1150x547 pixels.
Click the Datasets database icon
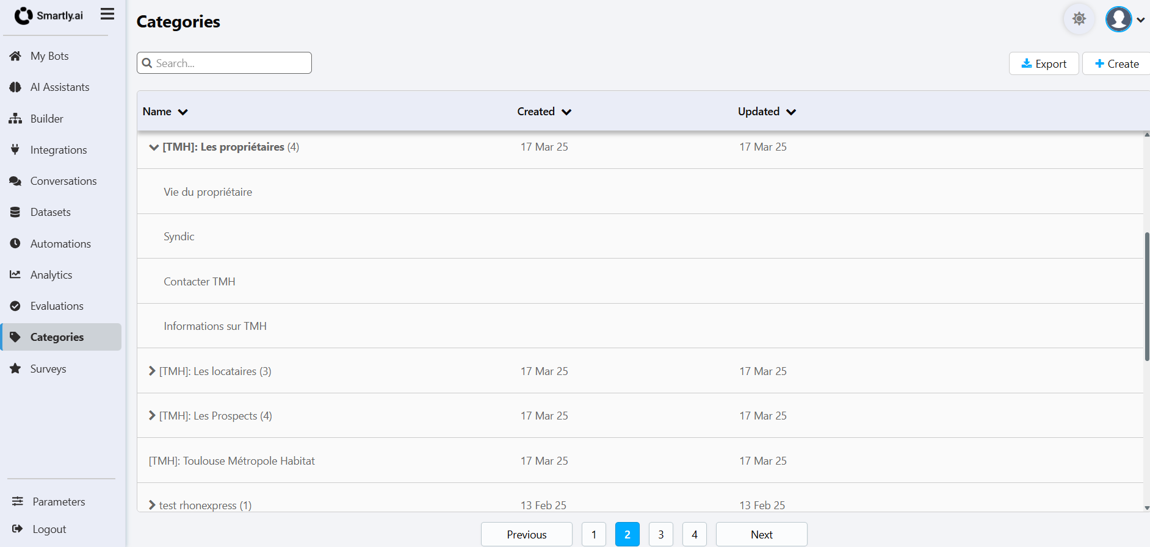pyautogui.click(x=15, y=212)
